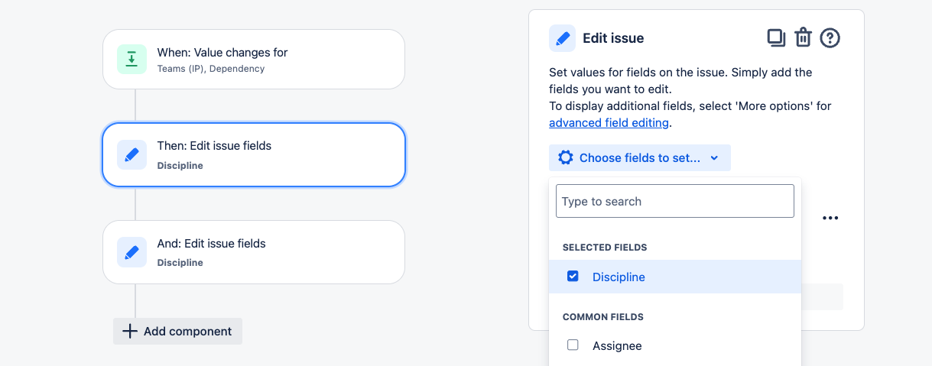This screenshot has width=932, height=366.
Task: Click the duplicate component icon
Action: [776, 37]
